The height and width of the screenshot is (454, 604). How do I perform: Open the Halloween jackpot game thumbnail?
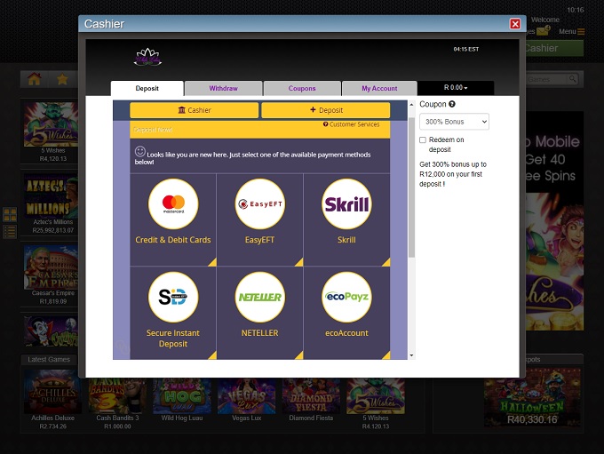pyautogui.click(x=532, y=398)
